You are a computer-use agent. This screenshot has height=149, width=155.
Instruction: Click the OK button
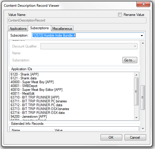[x=111, y=137]
